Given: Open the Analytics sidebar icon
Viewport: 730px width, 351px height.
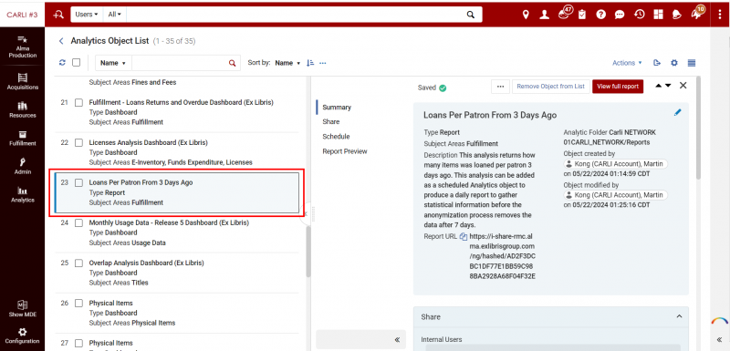Looking at the screenshot, I should [22, 195].
